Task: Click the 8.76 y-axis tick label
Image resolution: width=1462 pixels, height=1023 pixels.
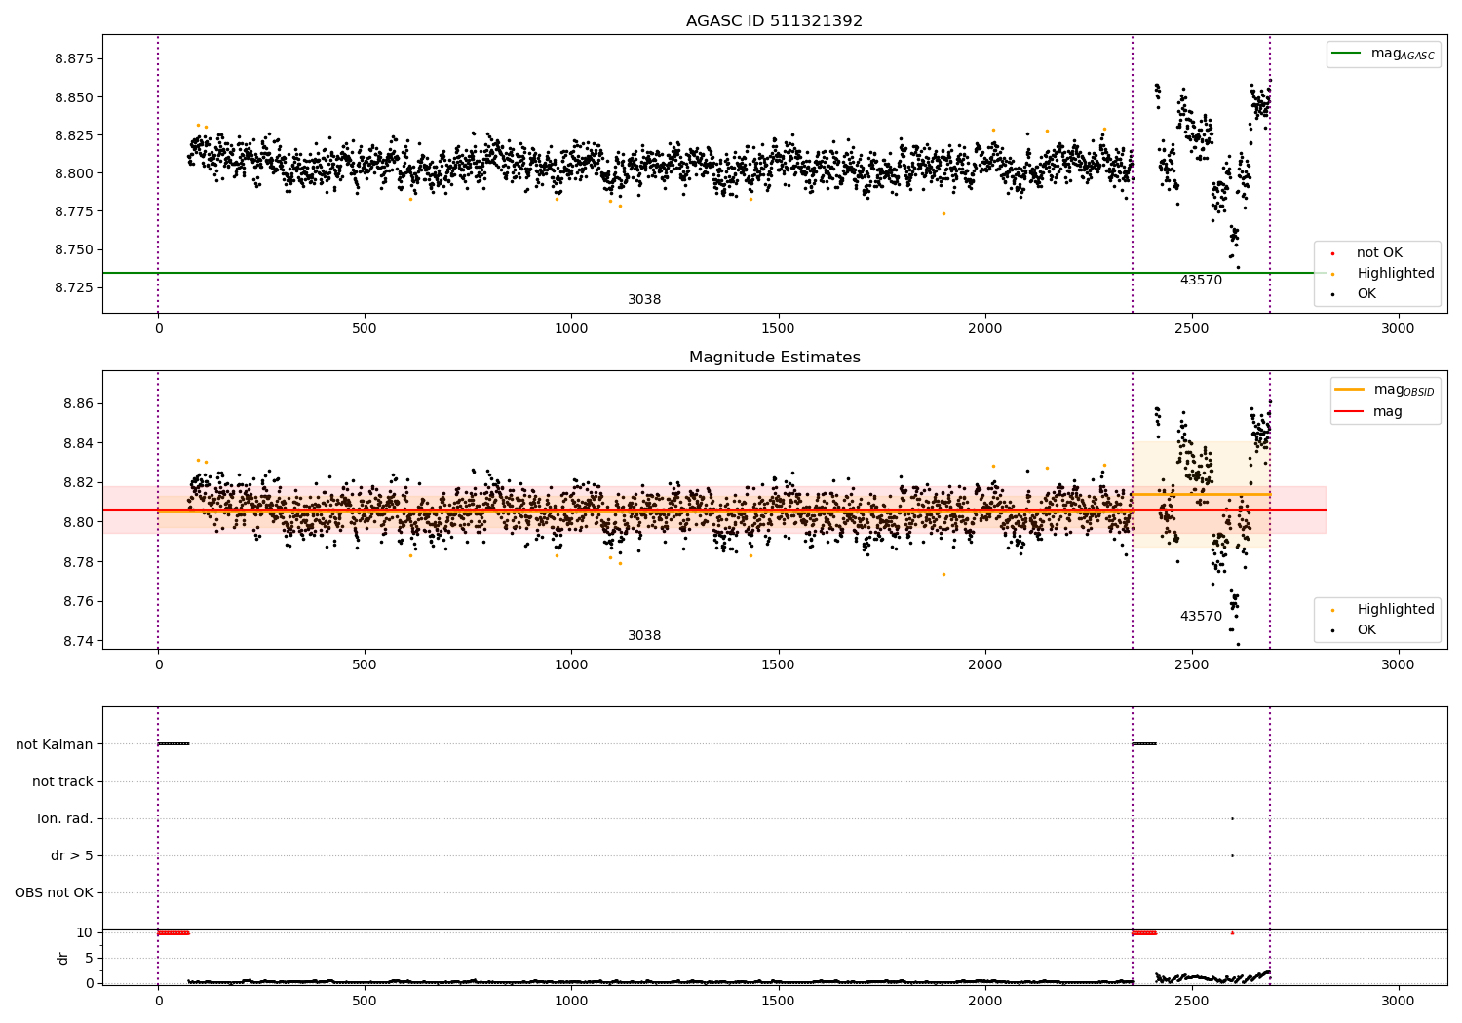Action: pyautogui.click(x=78, y=601)
